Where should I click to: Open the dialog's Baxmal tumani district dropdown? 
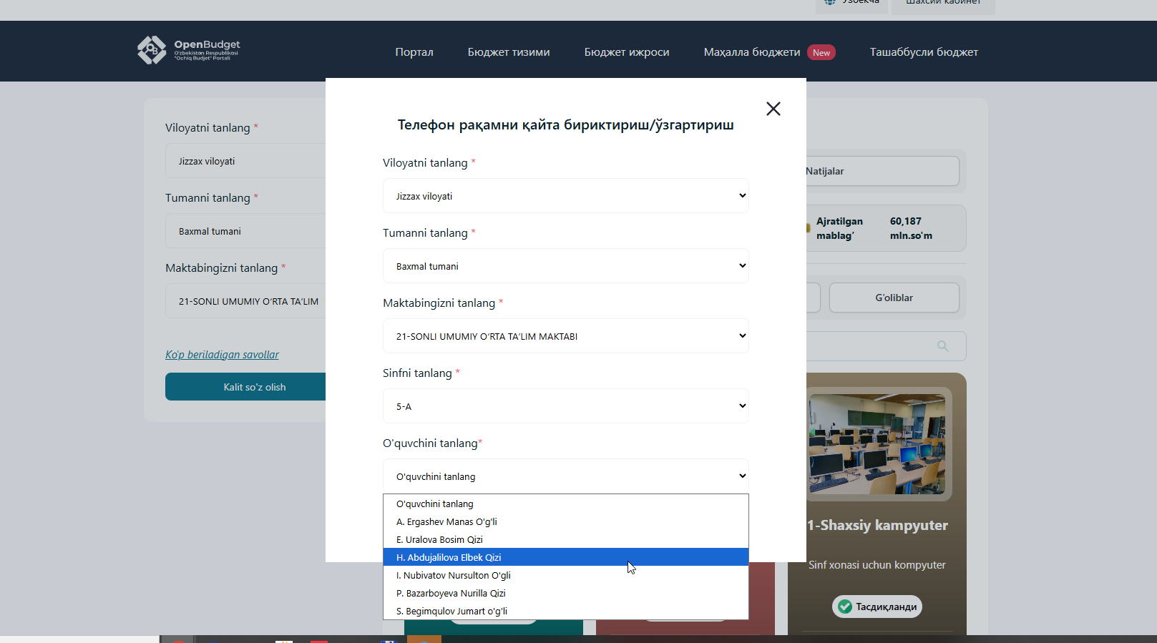point(566,266)
